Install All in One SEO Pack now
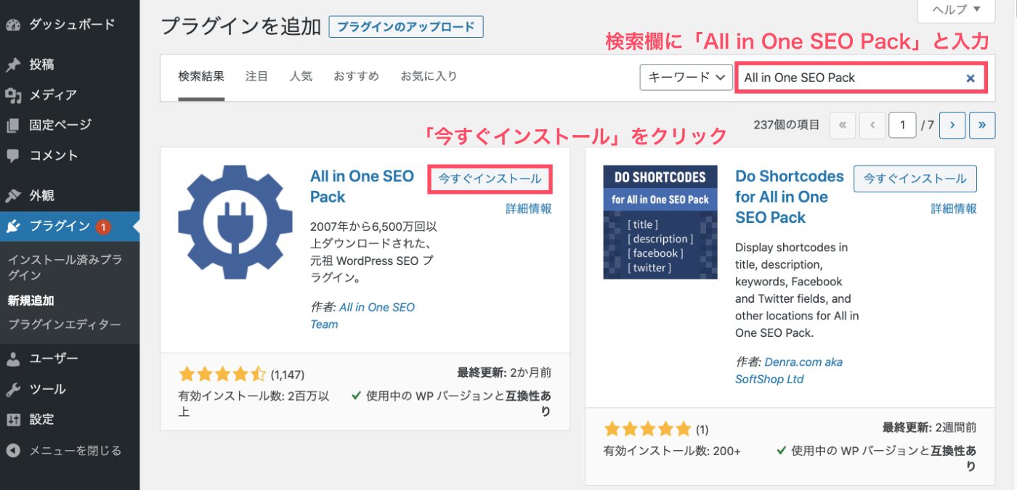The height and width of the screenshot is (490, 1017). point(490,179)
